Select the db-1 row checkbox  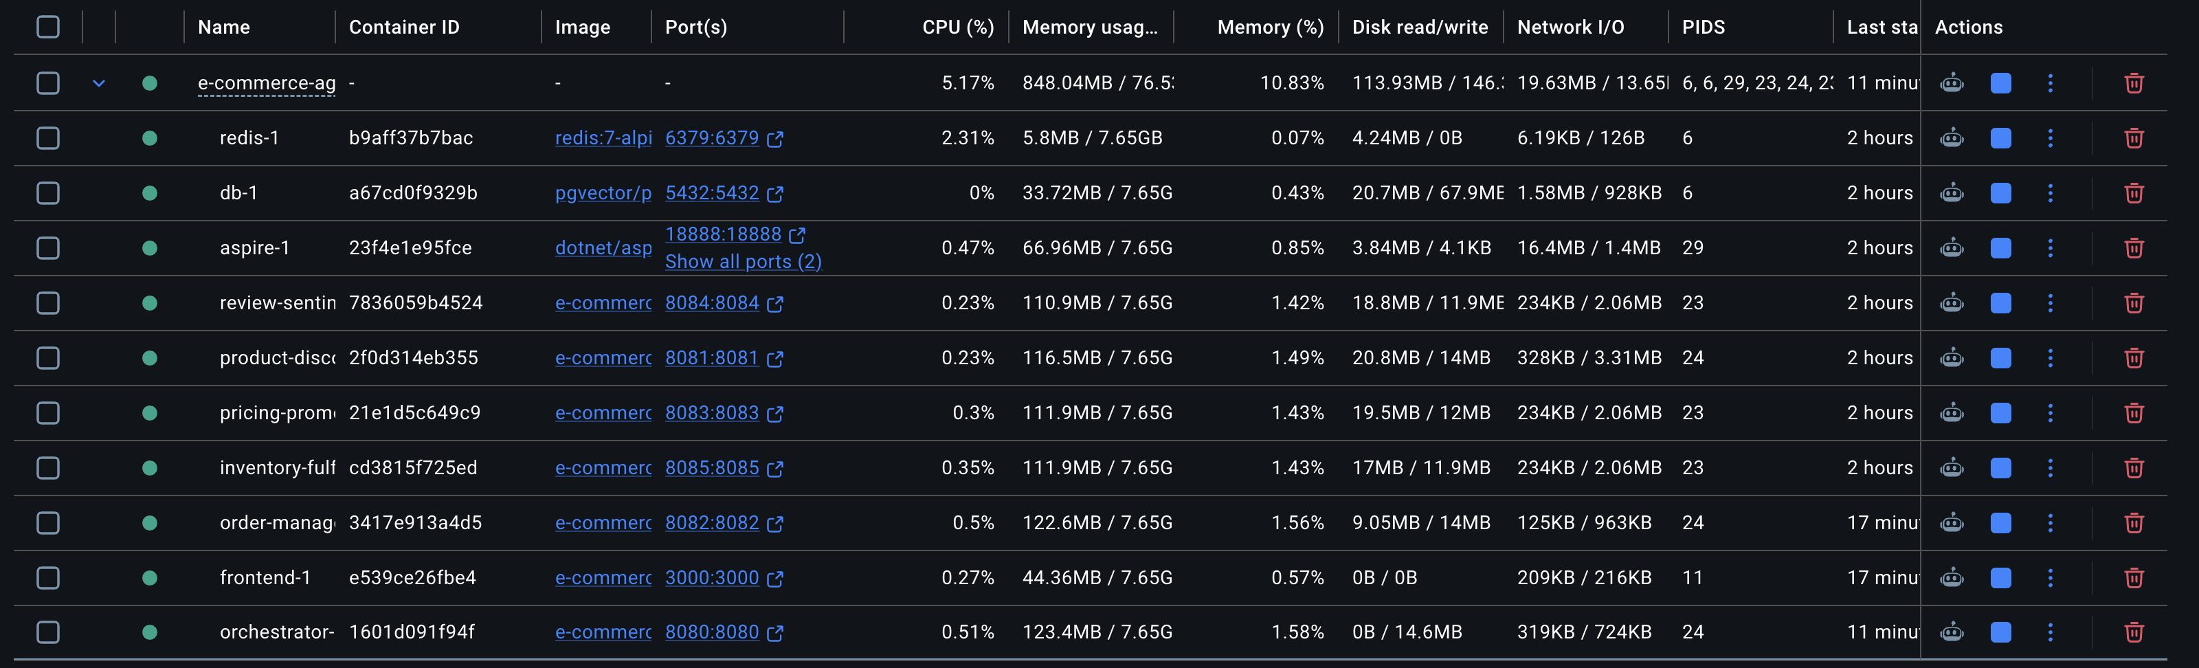click(x=48, y=192)
